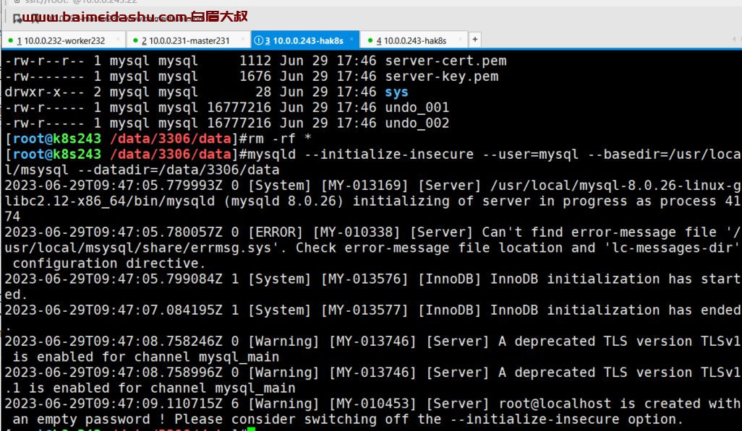Screen dimensions: 742x431
Task: Click the mysqld --initialize-insecure command text
Action: click(x=361, y=154)
